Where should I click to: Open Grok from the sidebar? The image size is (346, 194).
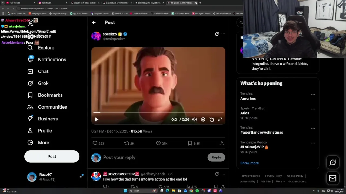38,83
